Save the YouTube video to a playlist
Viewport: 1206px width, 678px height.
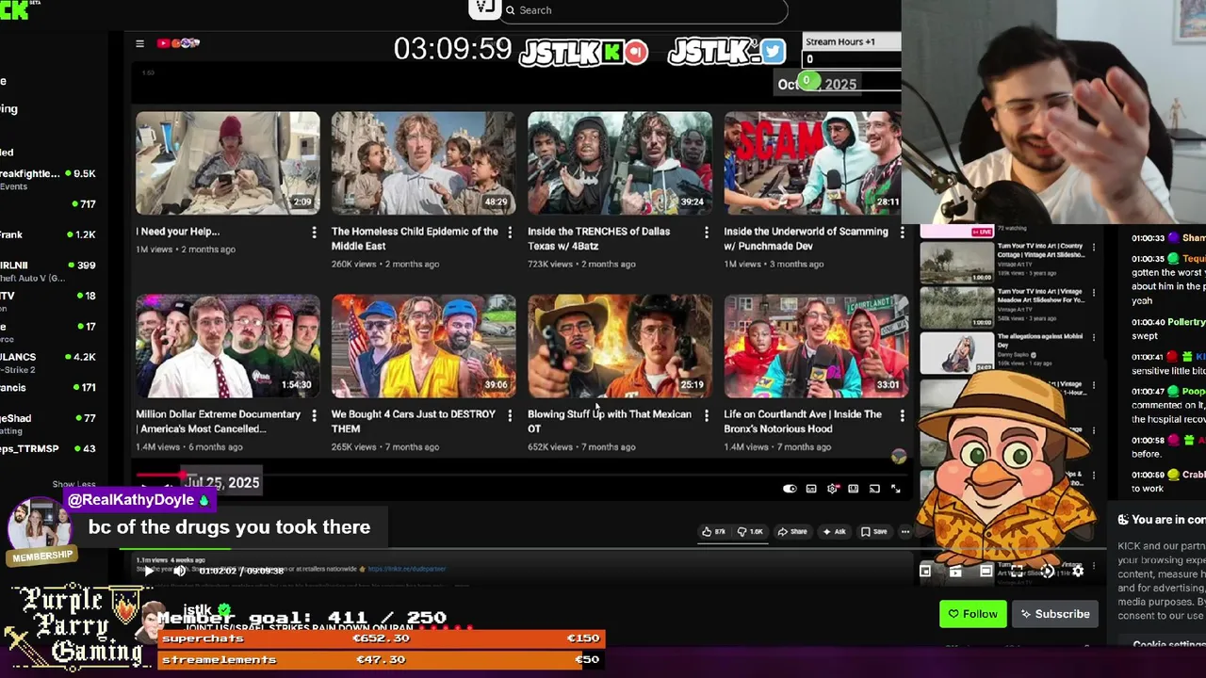pos(873,531)
